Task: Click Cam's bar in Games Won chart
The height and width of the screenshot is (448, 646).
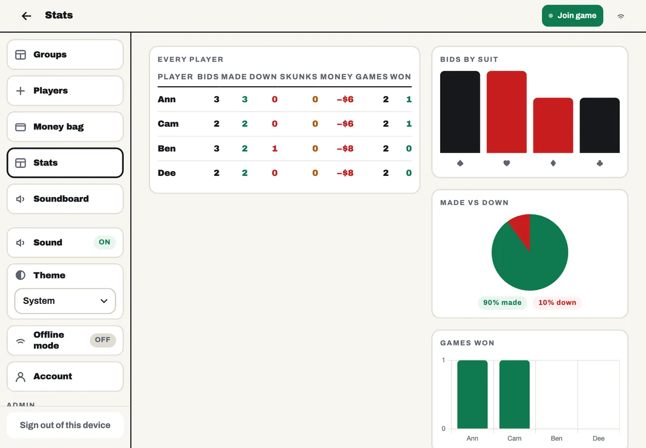Action: [x=515, y=395]
